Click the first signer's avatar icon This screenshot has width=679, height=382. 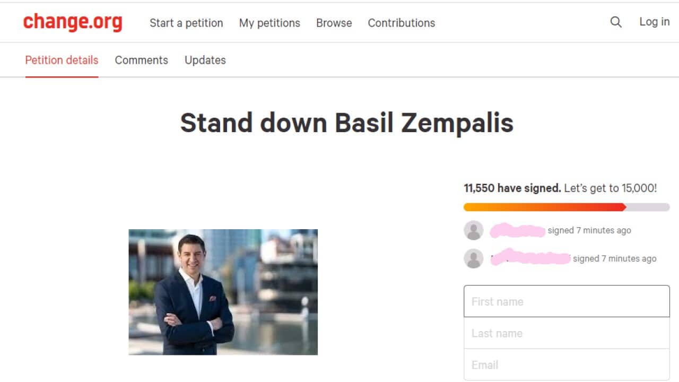(473, 230)
